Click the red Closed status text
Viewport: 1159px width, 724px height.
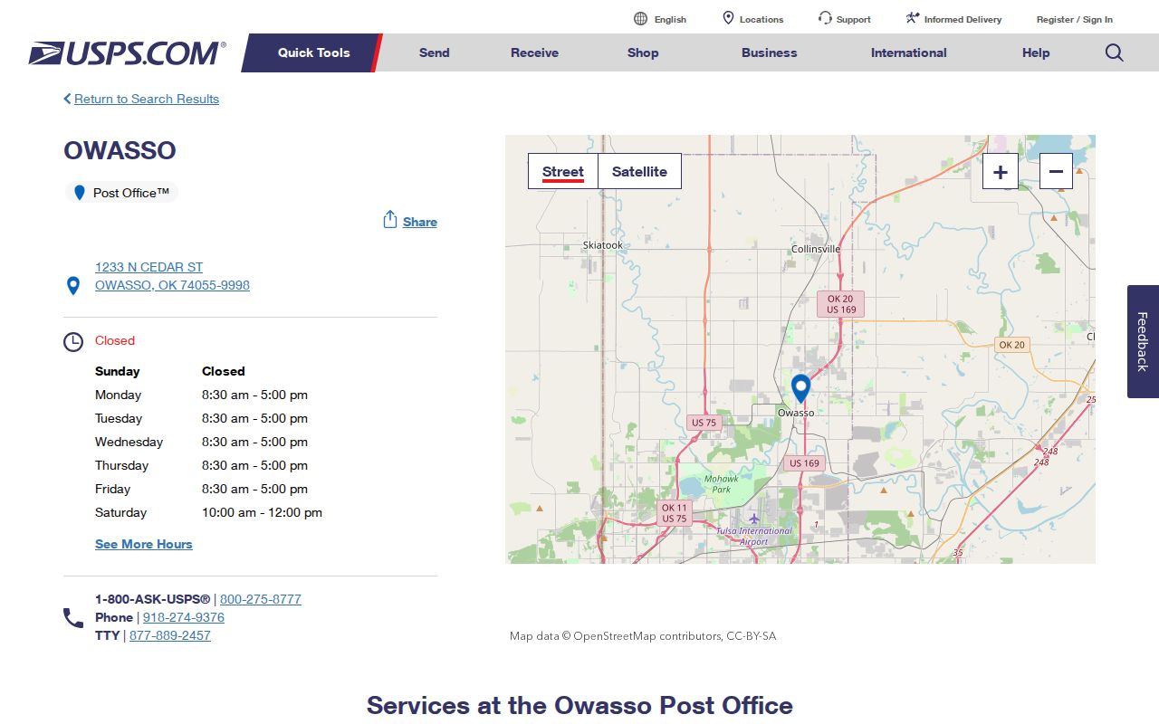tap(115, 340)
